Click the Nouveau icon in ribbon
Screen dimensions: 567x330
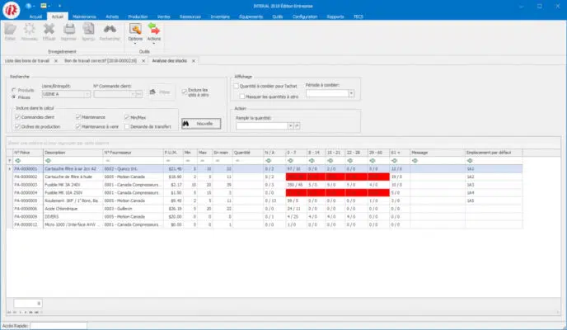[x=29, y=31]
